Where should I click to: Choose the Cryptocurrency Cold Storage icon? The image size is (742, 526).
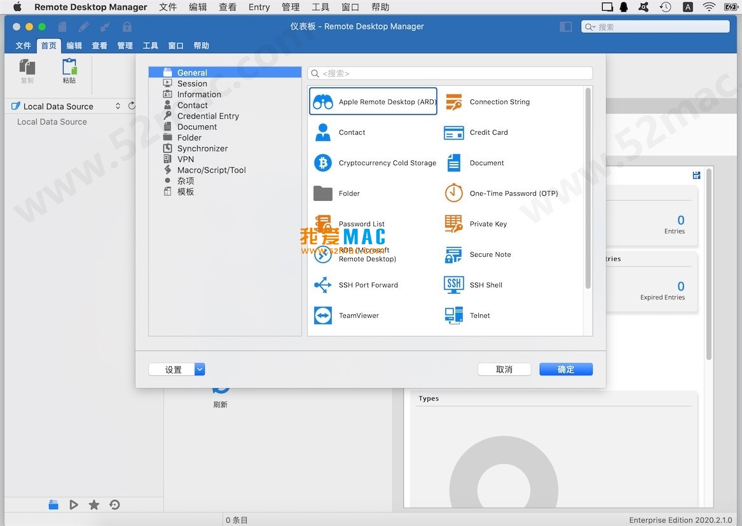[323, 163]
